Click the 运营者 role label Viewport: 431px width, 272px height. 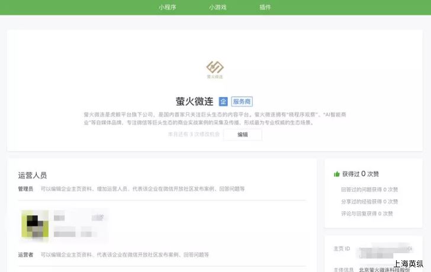(x=25, y=255)
